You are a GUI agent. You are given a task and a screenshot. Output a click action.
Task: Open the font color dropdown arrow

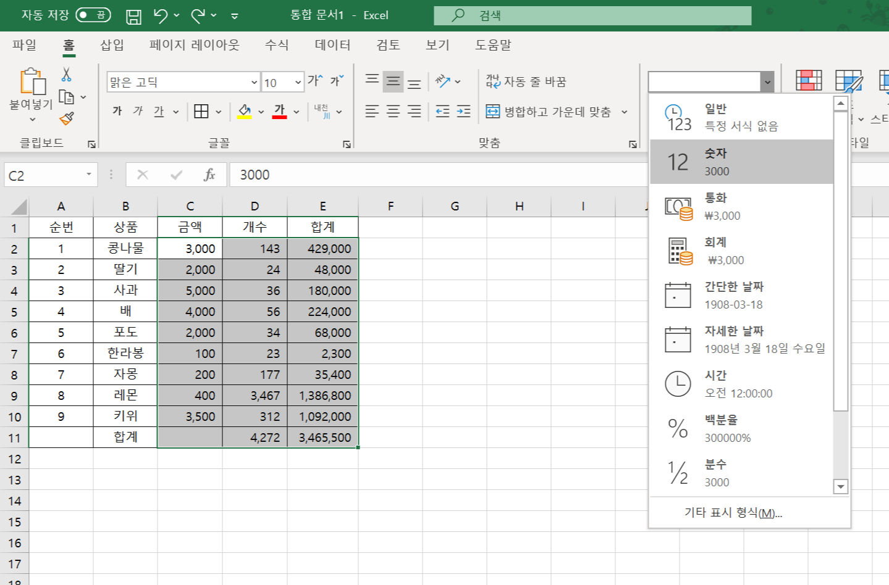tap(297, 112)
